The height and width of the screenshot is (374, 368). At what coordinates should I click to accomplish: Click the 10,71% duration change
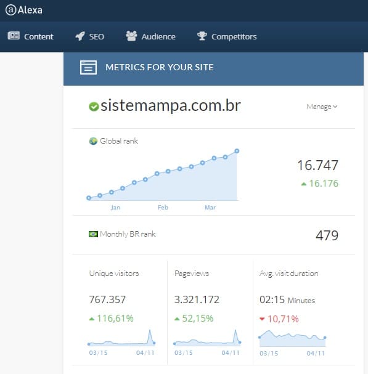(283, 319)
